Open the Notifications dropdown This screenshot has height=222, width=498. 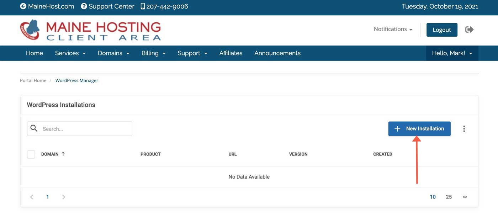[x=393, y=29]
